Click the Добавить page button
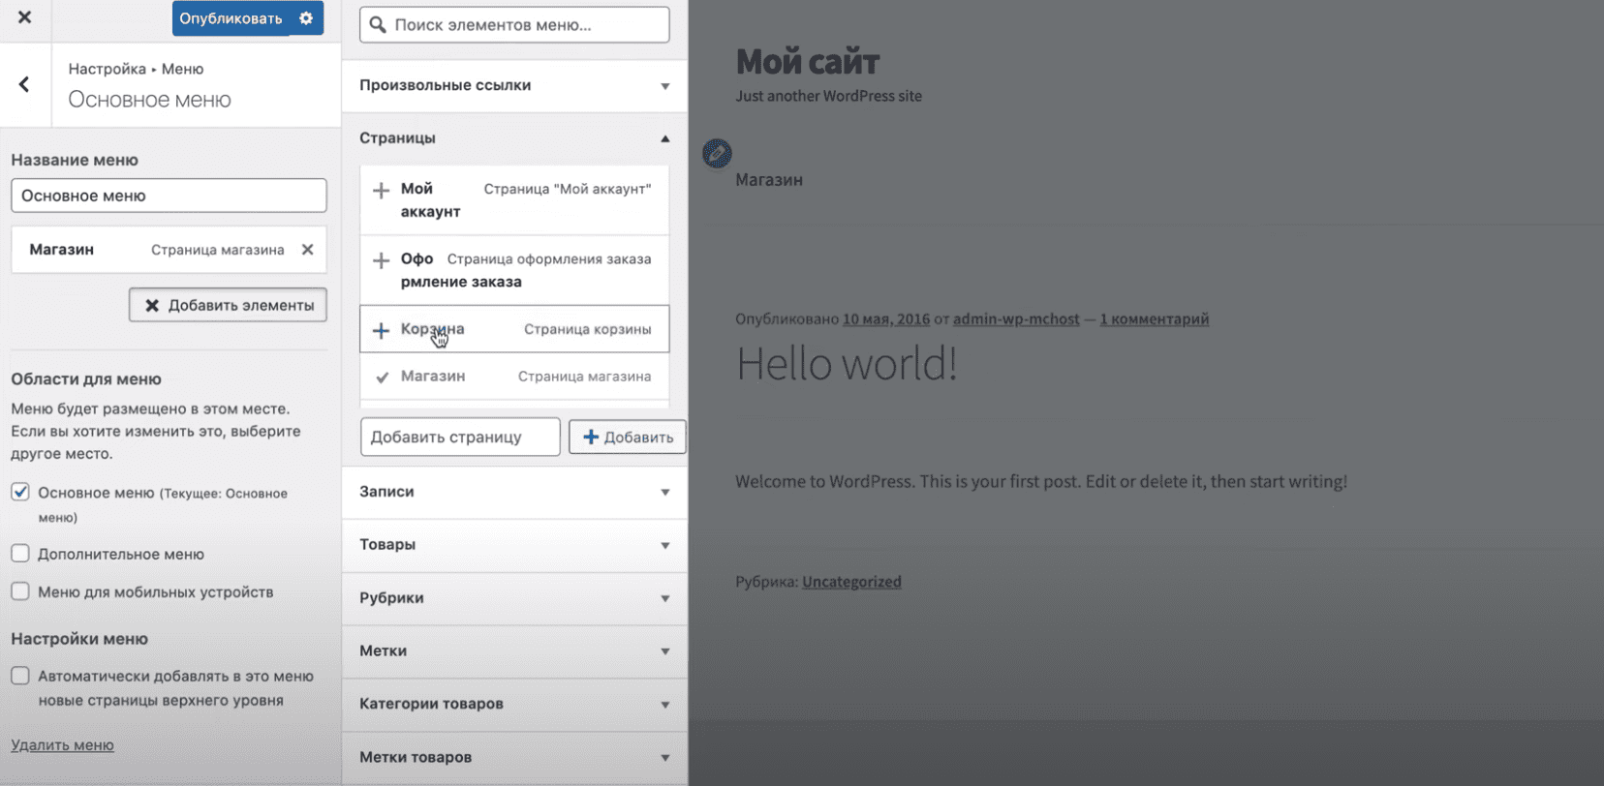Screen dimensions: 1604x786 pyautogui.click(x=628, y=437)
